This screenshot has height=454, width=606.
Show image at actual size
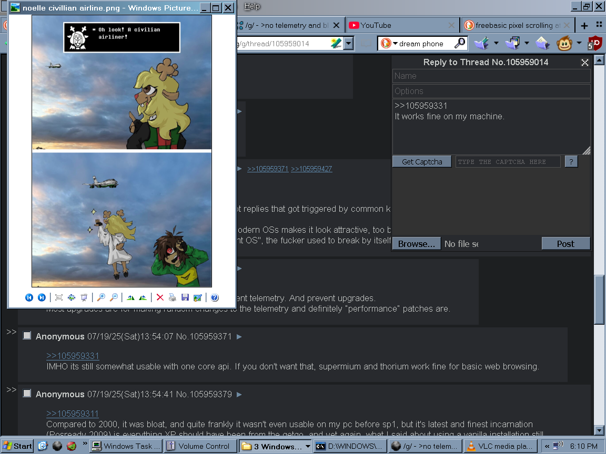(72, 297)
